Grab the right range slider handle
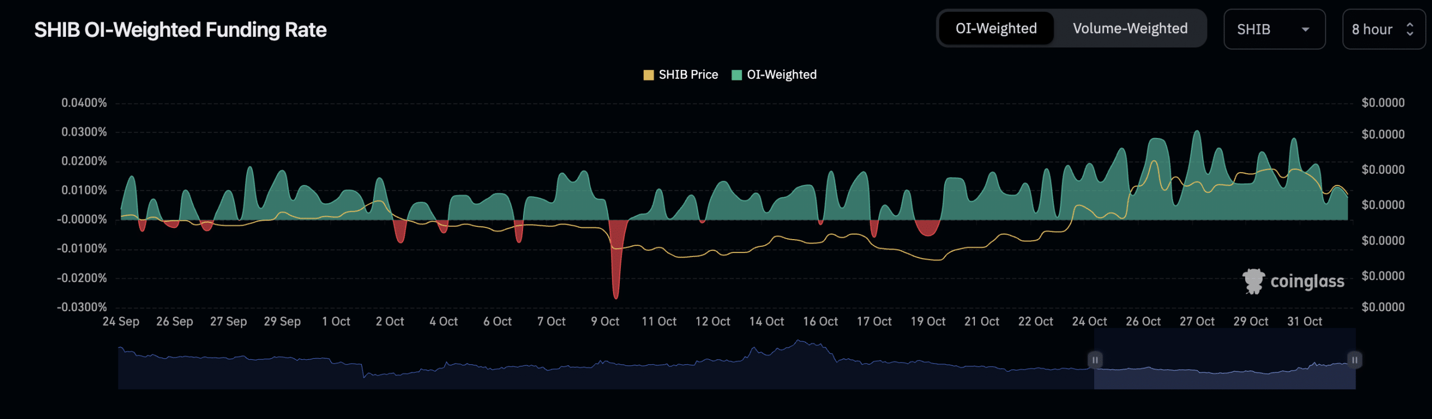Image resolution: width=1432 pixels, height=419 pixels. coord(1355,360)
